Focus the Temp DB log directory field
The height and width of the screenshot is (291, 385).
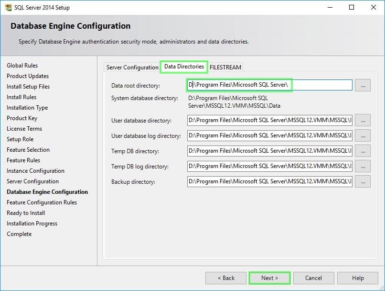click(269, 166)
